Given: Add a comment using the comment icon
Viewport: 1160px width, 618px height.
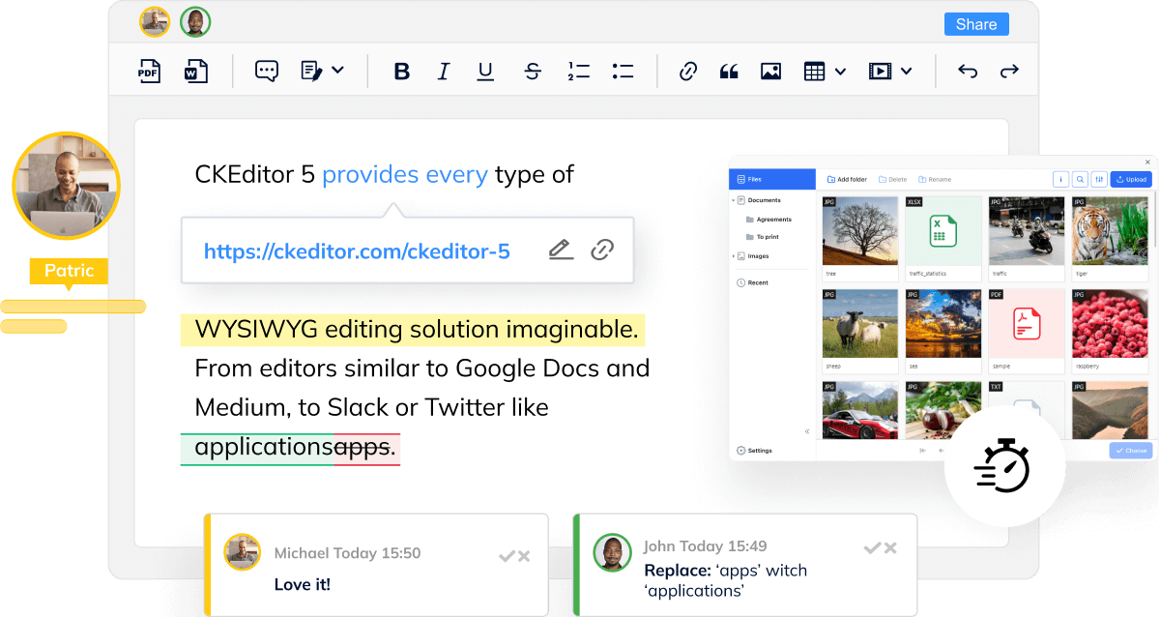Looking at the screenshot, I should (x=266, y=71).
